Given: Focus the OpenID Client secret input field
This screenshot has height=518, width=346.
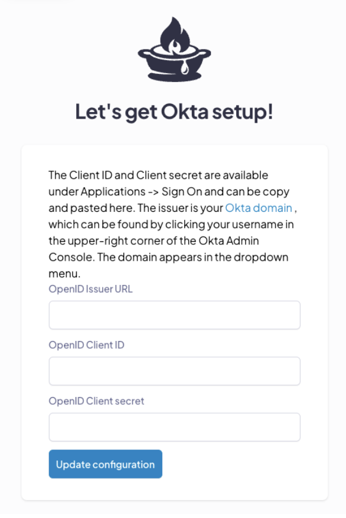Looking at the screenshot, I should point(175,427).
